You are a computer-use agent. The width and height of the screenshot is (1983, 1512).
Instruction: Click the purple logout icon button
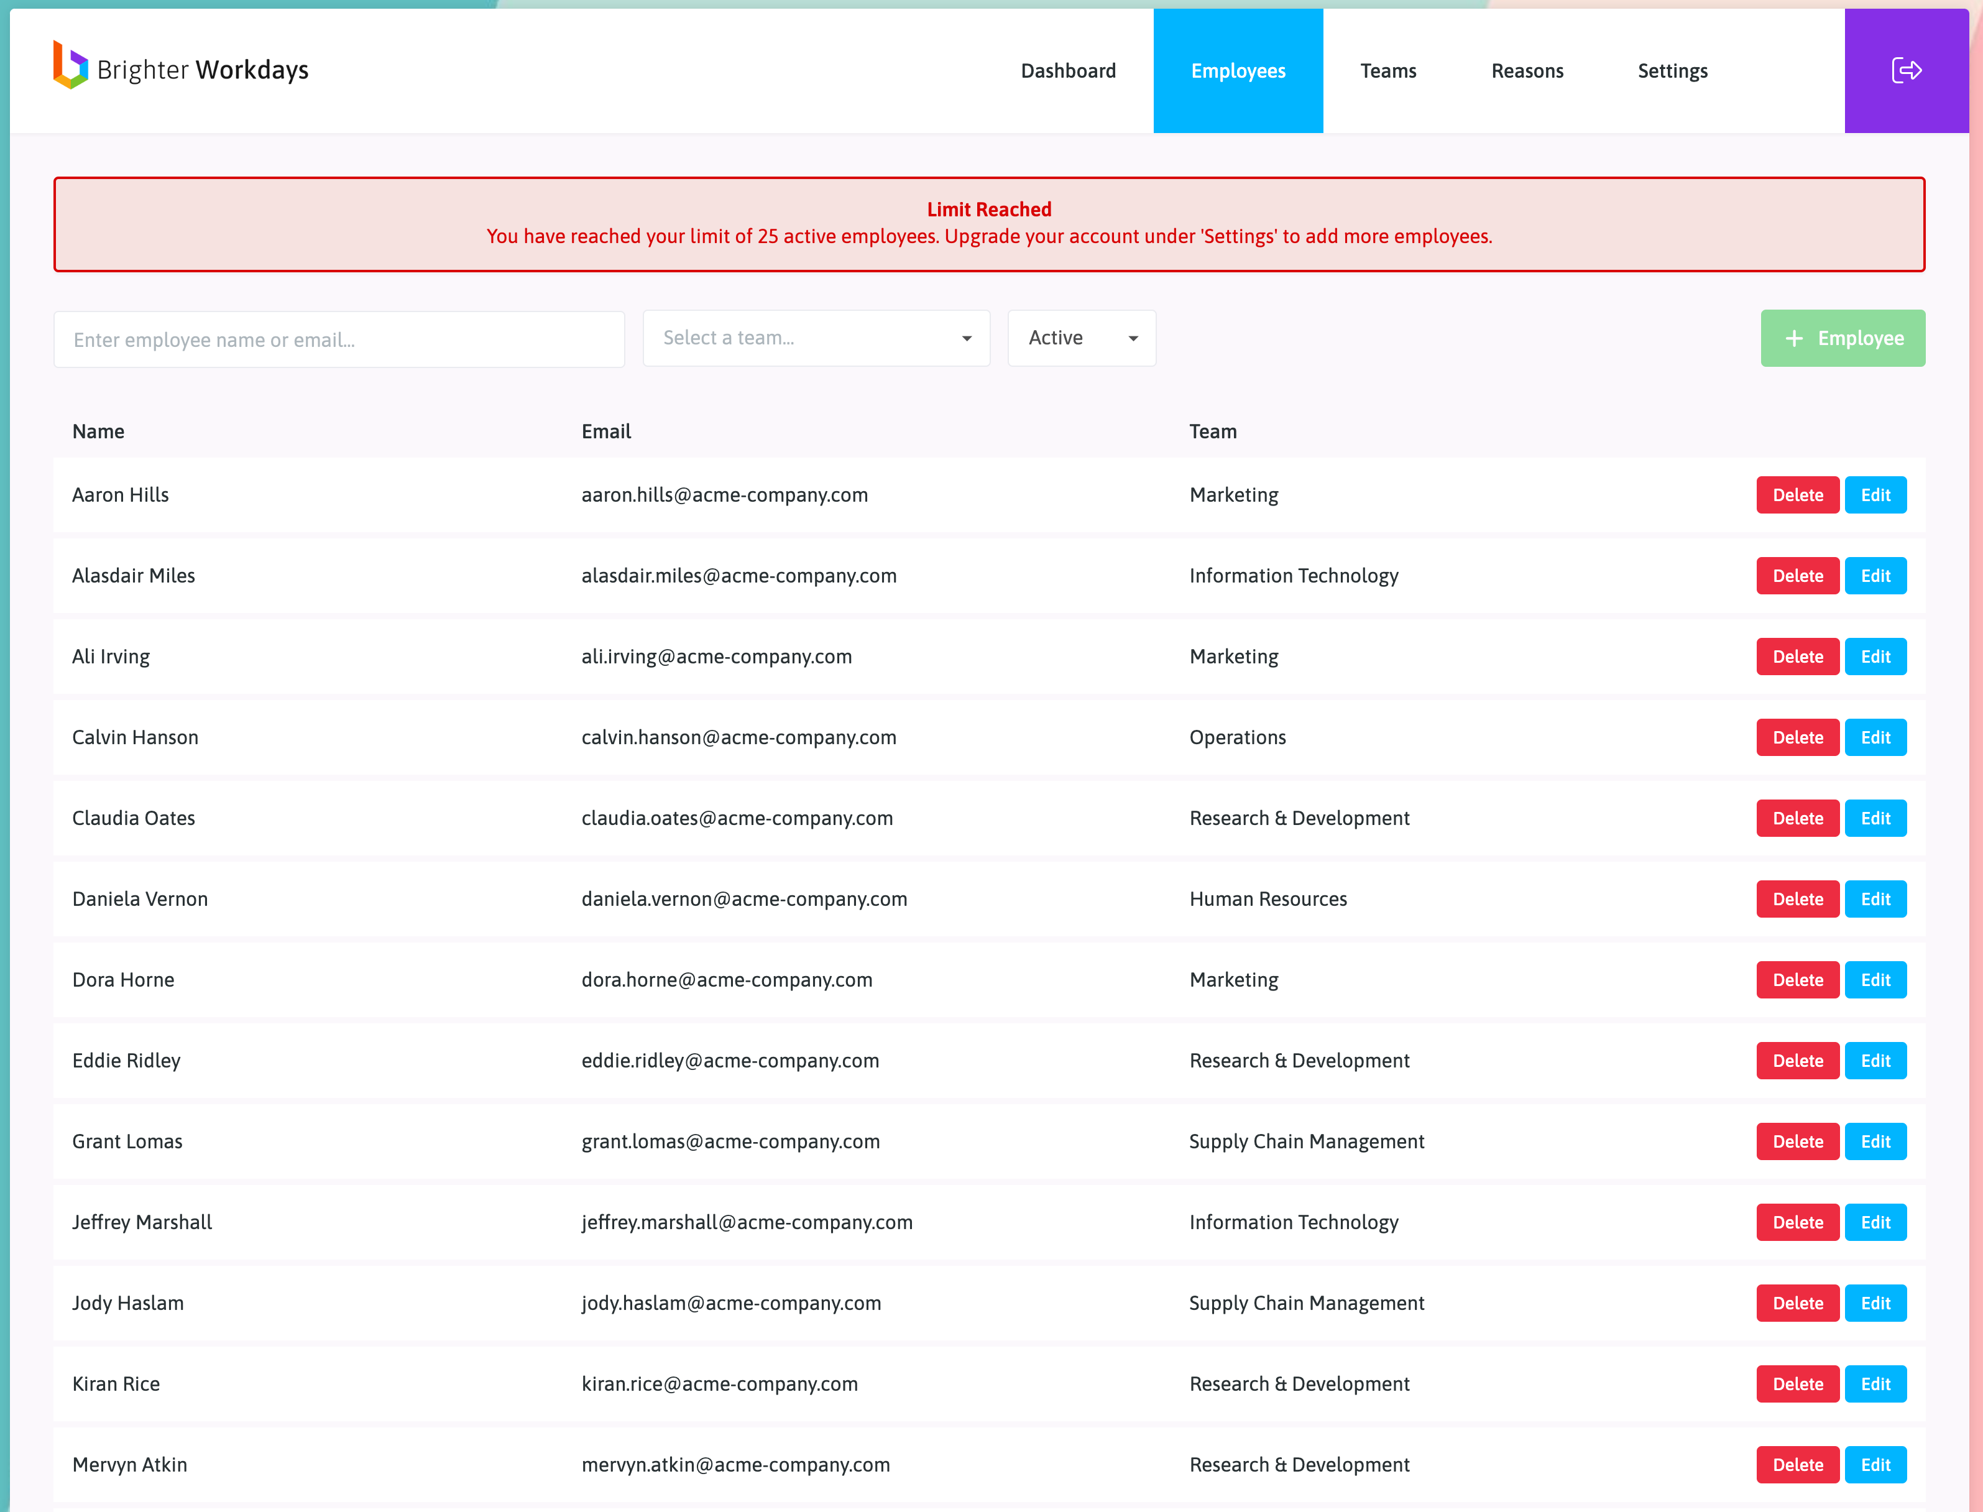pos(1906,71)
